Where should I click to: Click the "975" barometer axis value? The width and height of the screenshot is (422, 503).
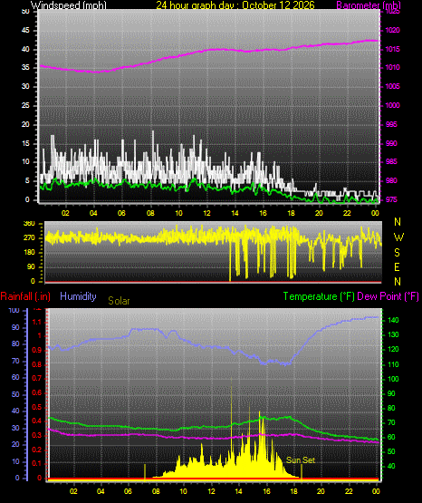point(391,200)
